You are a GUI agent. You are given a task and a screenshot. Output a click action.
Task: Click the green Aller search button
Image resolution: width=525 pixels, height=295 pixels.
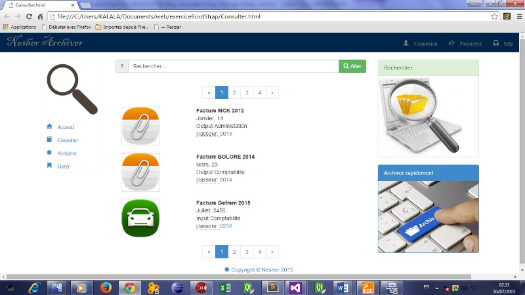pos(352,66)
